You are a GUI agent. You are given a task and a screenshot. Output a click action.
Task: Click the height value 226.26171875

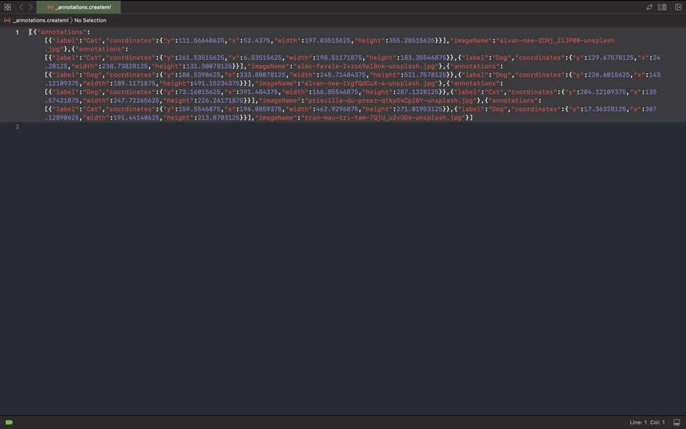click(220, 100)
